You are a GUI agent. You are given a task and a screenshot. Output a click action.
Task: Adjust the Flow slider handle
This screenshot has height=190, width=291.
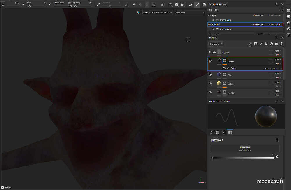[x=29, y=6]
